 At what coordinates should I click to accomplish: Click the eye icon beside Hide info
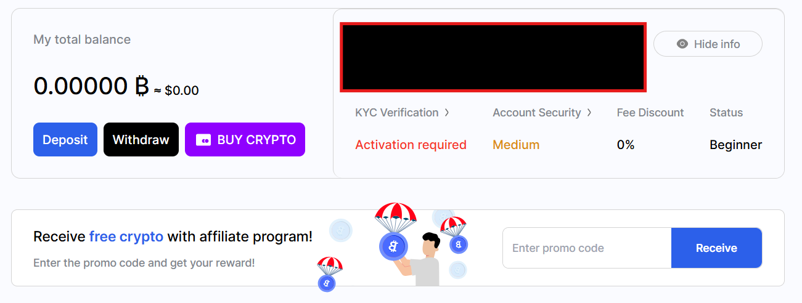point(682,44)
